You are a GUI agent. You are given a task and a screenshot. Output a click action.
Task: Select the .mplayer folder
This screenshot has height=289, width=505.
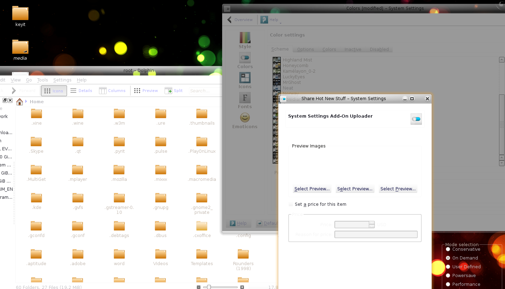78,173
